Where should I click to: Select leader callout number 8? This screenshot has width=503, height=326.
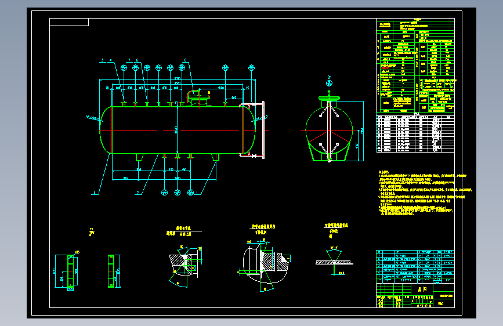point(186,60)
